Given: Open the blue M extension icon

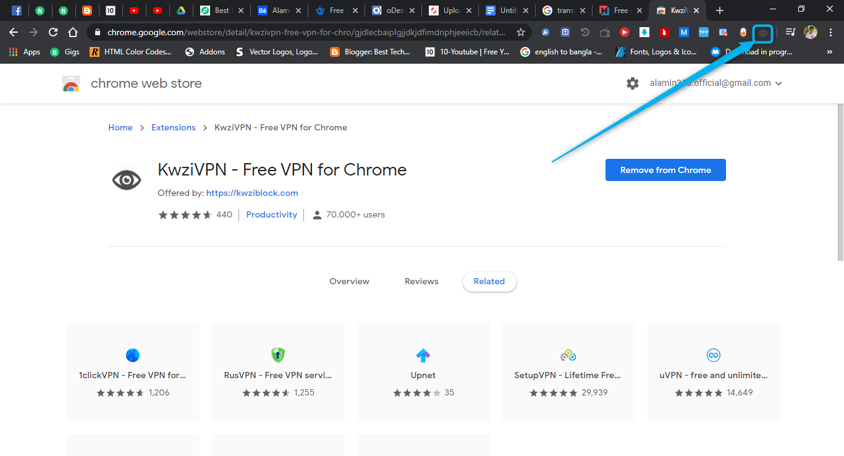Looking at the screenshot, I should [684, 32].
